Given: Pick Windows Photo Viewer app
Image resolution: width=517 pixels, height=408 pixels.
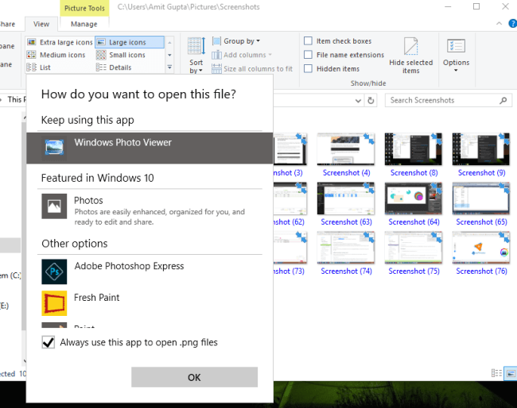Looking at the screenshot, I should coord(150,148).
